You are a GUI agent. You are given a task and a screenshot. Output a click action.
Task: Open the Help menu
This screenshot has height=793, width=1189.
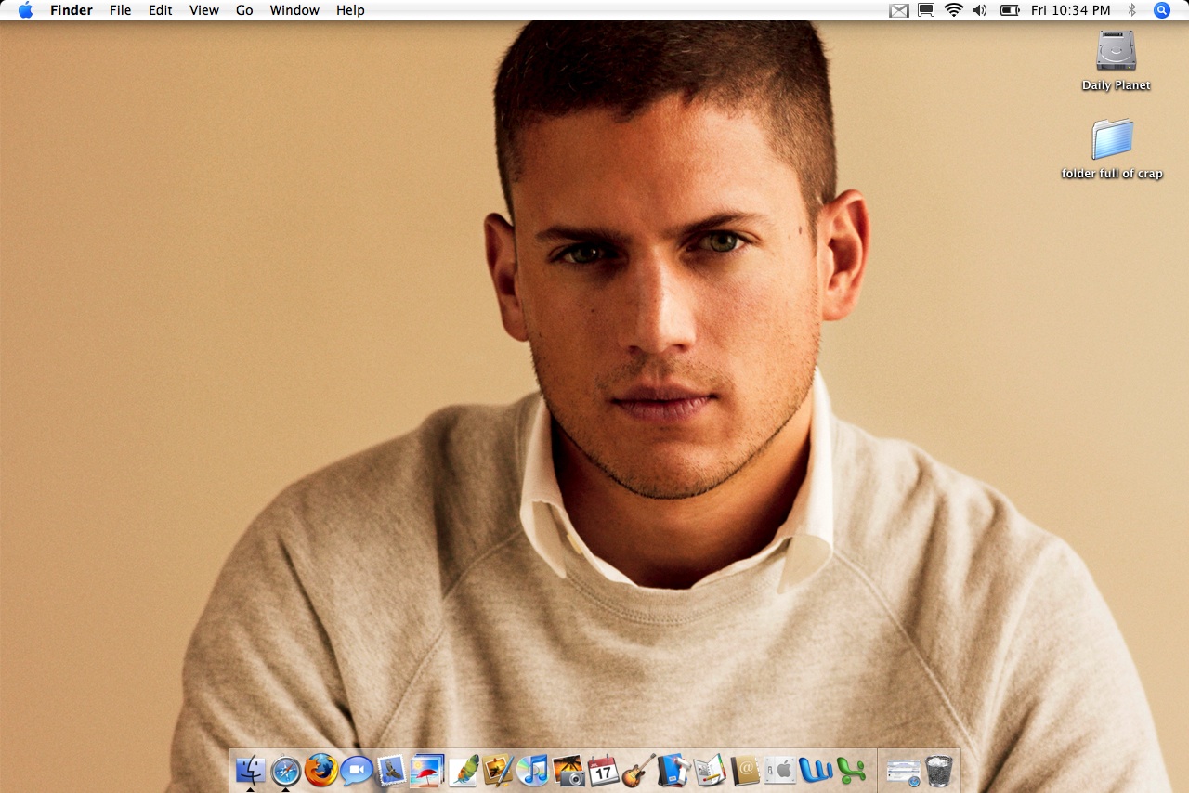(350, 10)
